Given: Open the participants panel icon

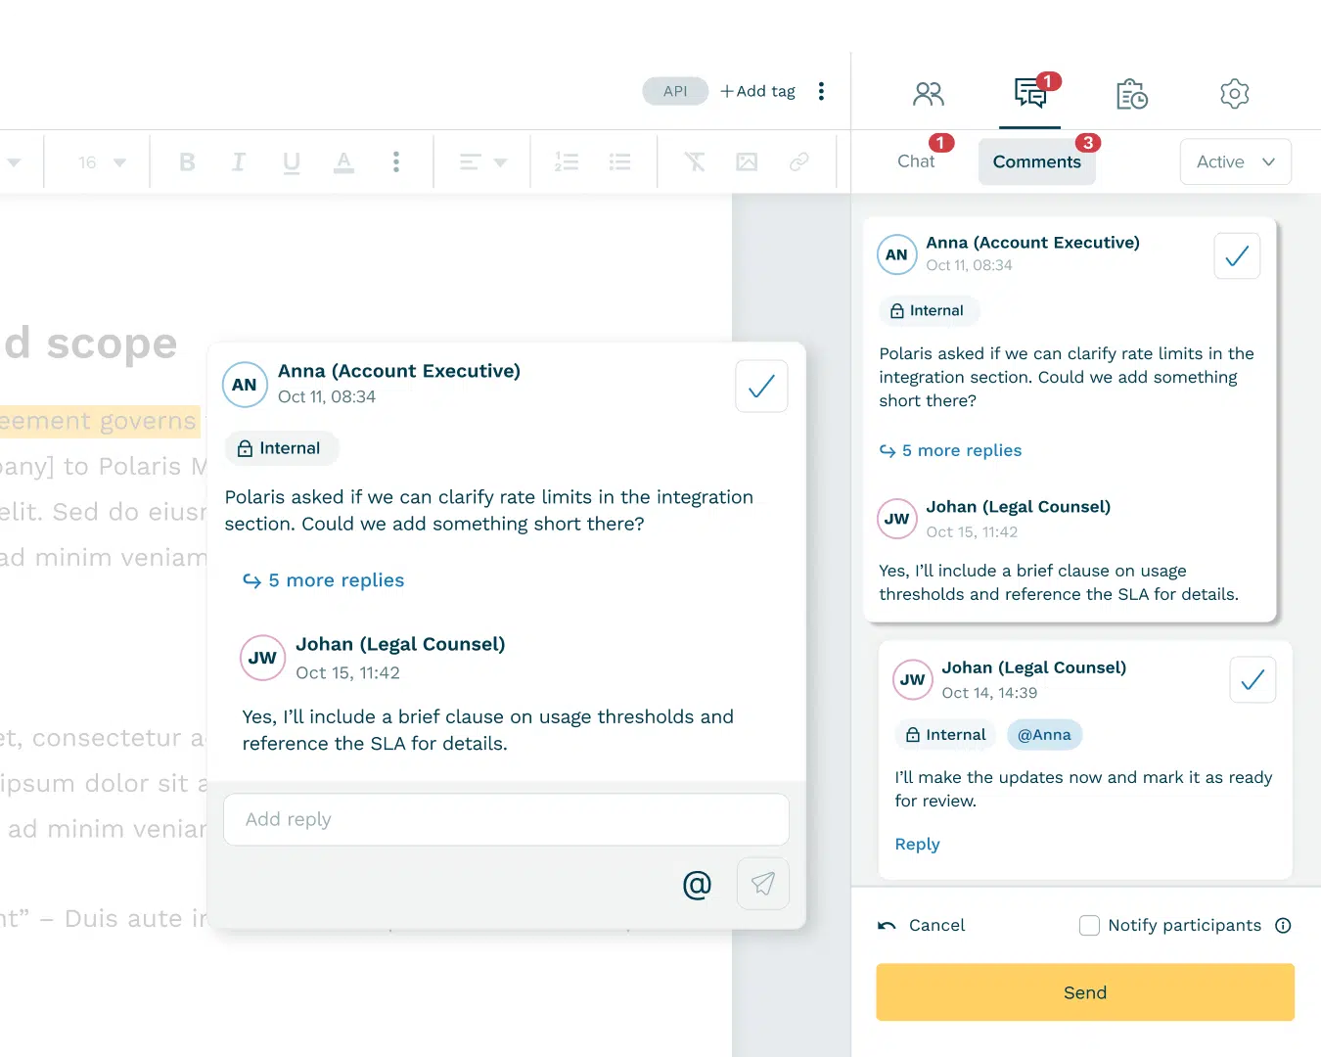Looking at the screenshot, I should pos(928,94).
